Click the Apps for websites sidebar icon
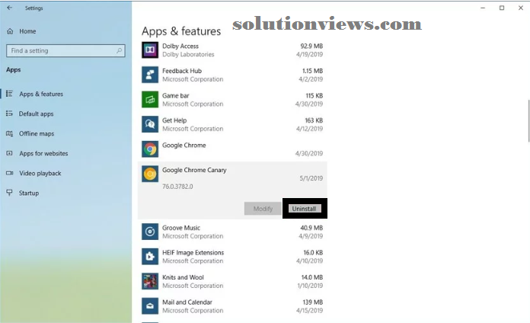Screen dimensions: 530x323 click(9, 153)
